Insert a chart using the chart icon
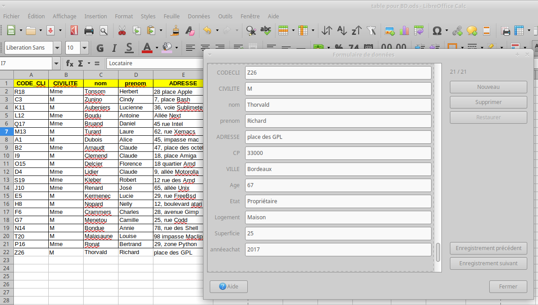The height and width of the screenshot is (305, 538). (x=404, y=30)
